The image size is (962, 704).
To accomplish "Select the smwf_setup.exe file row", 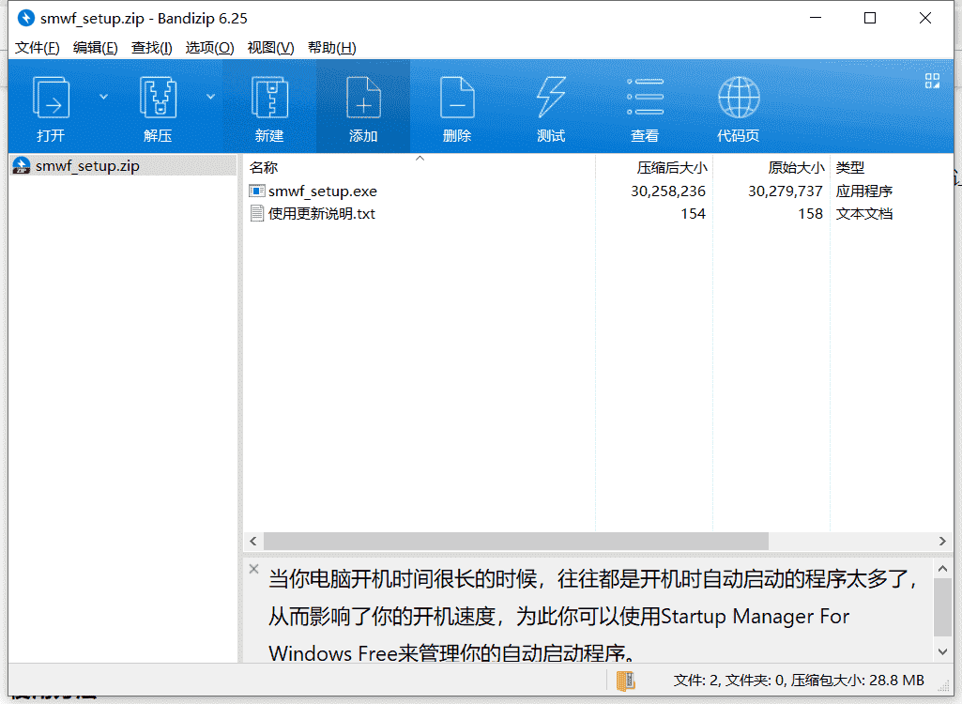I will [x=598, y=191].
